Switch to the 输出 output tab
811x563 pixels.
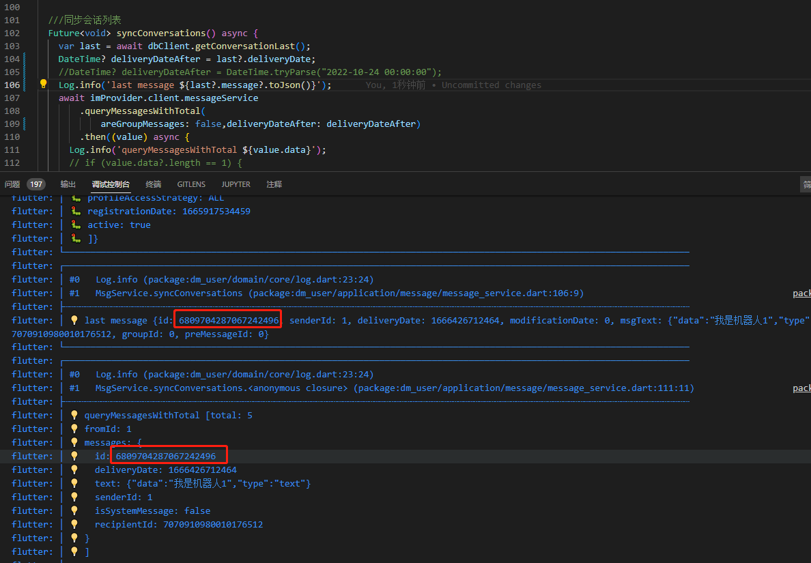coord(67,184)
